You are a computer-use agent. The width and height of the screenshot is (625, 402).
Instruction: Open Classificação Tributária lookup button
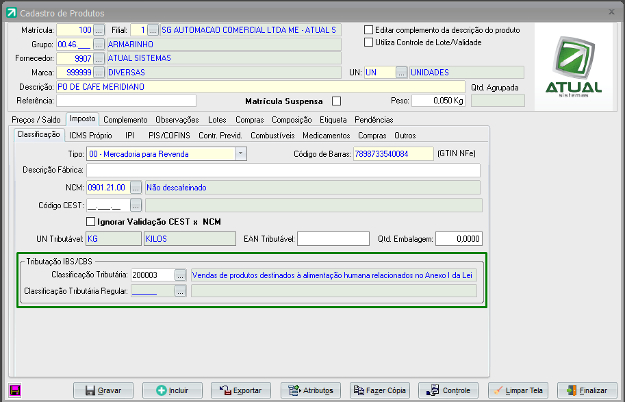(180, 275)
